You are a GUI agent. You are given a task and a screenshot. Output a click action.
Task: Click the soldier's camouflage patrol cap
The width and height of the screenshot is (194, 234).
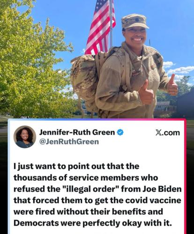tap(135, 22)
